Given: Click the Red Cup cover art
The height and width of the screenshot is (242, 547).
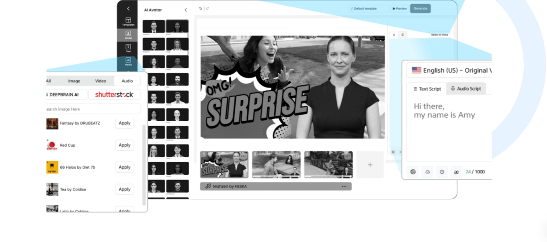Looking at the screenshot, I should [52, 145].
